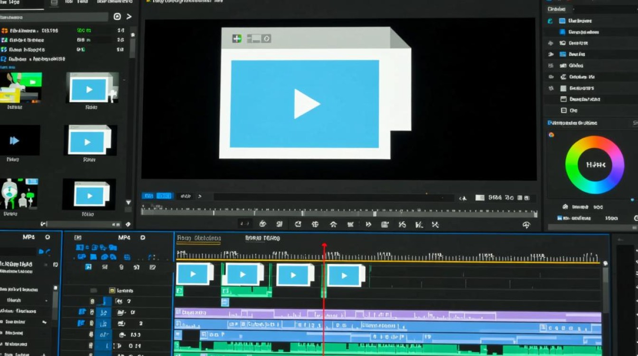Select the home icon in the timeline toolbar
Screen dimensions: 638x356
coord(333,224)
